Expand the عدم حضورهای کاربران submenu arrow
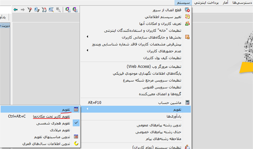Viewport: 253px width, 149px height. pyautogui.click(x=88, y=51)
